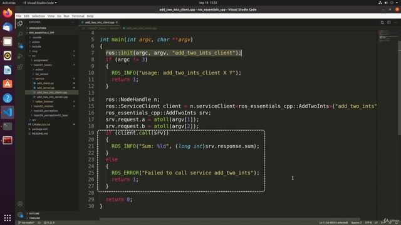Open add_two_ints_server.cpp file
The height and width of the screenshot is (225, 401).
pos(52,97)
